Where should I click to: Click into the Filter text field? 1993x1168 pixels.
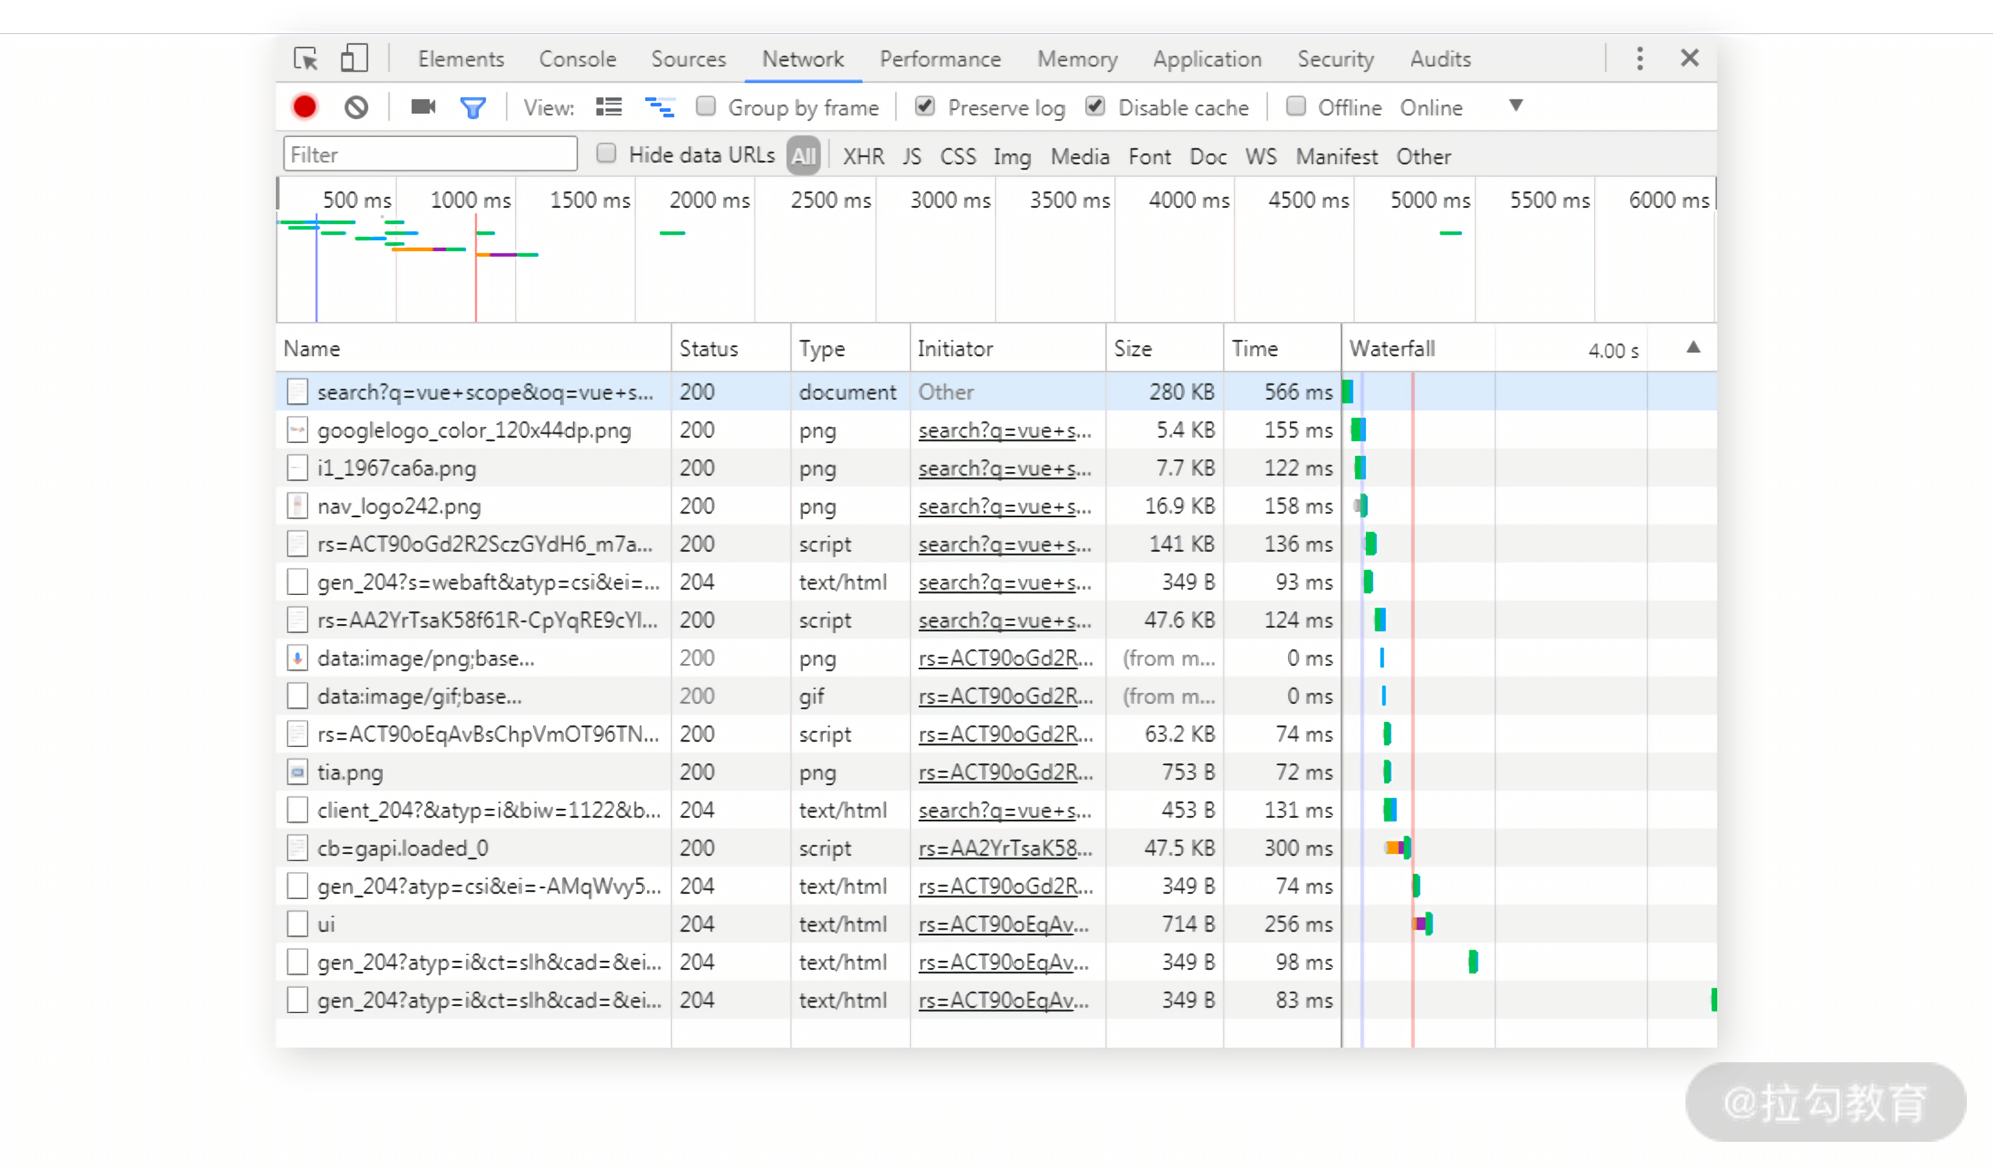click(430, 154)
